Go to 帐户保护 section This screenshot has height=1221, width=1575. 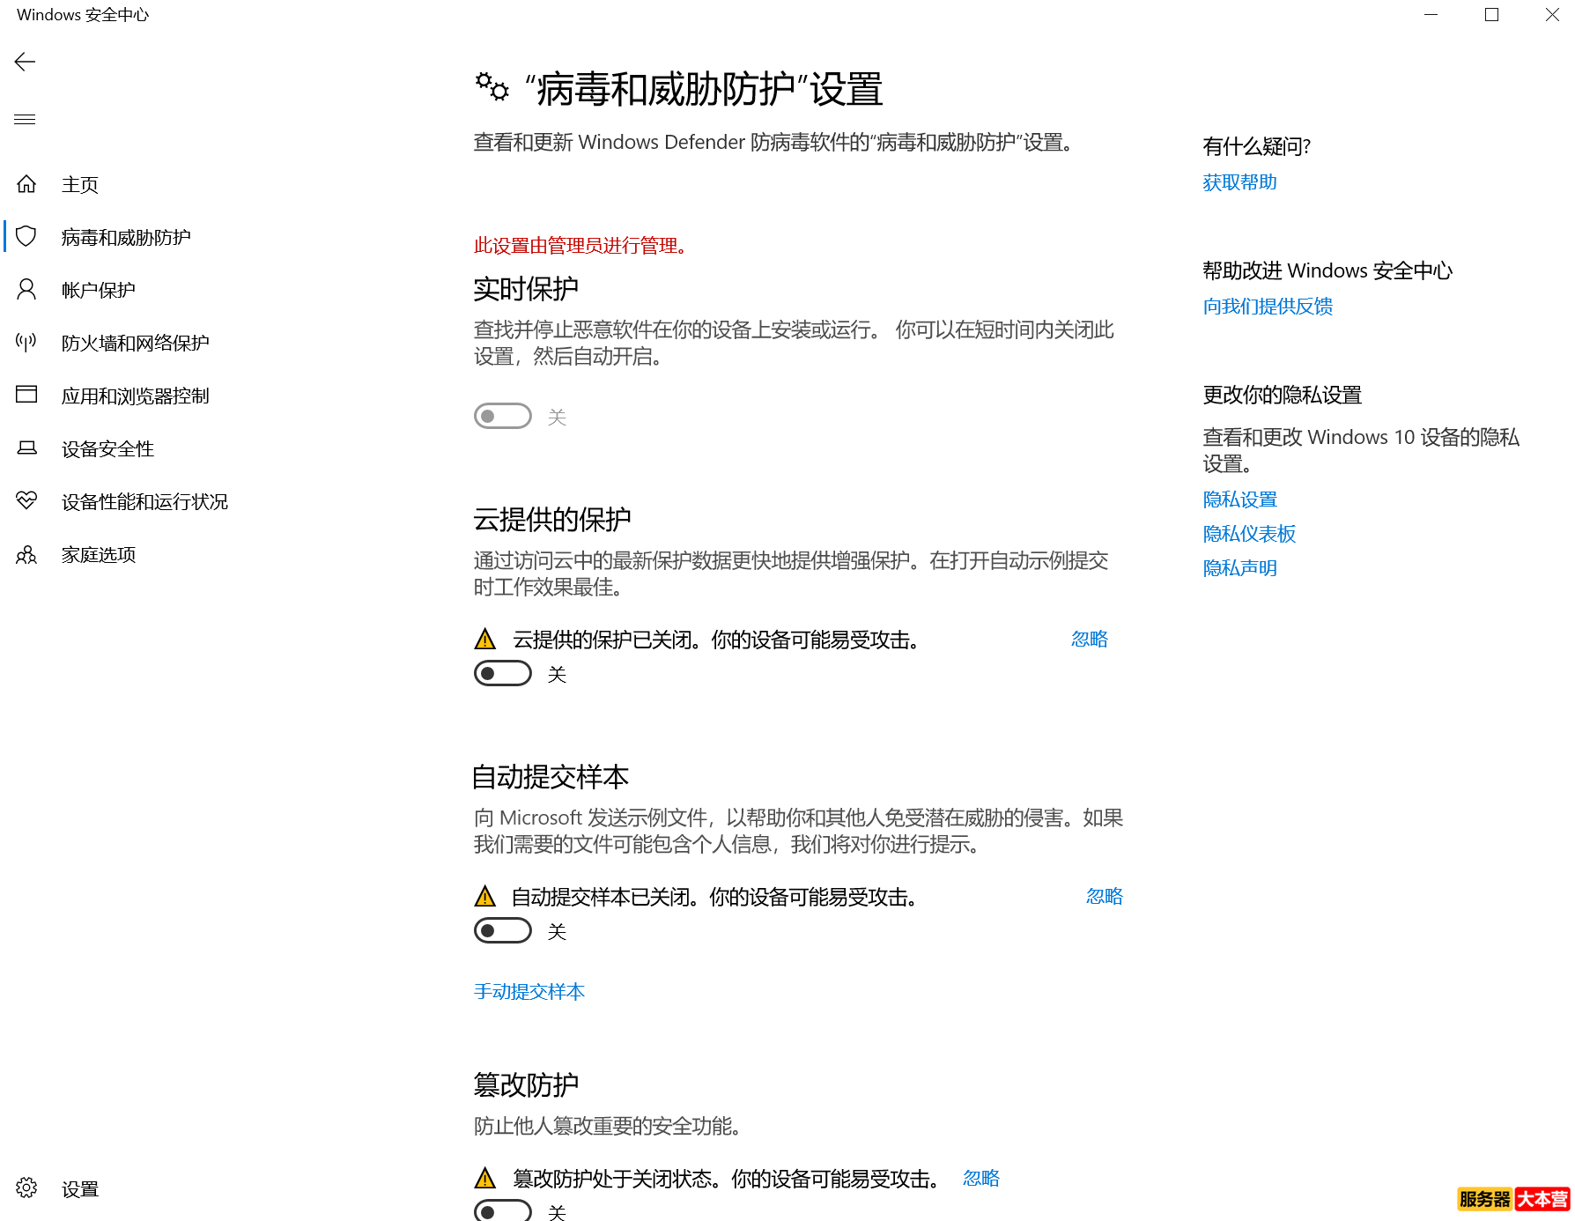click(99, 290)
